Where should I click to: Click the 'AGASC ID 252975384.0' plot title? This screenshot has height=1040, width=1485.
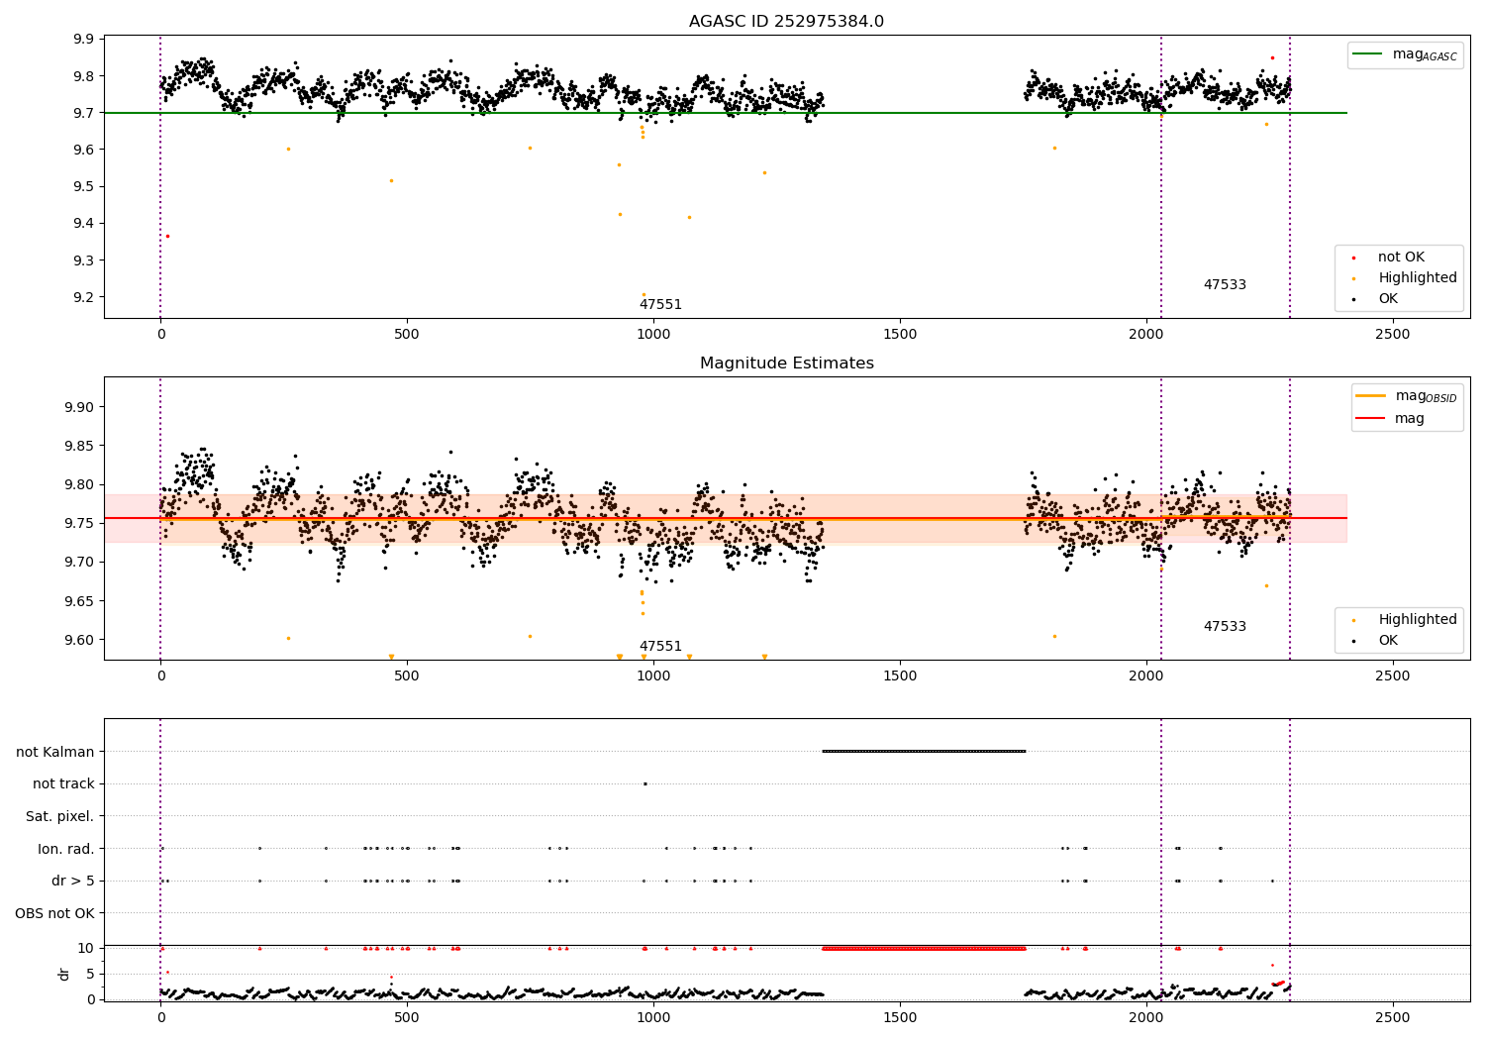(x=786, y=22)
